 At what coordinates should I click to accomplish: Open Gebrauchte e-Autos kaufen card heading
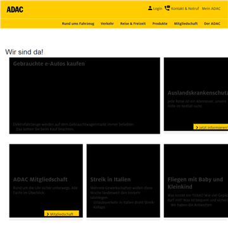(x=49, y=64)
